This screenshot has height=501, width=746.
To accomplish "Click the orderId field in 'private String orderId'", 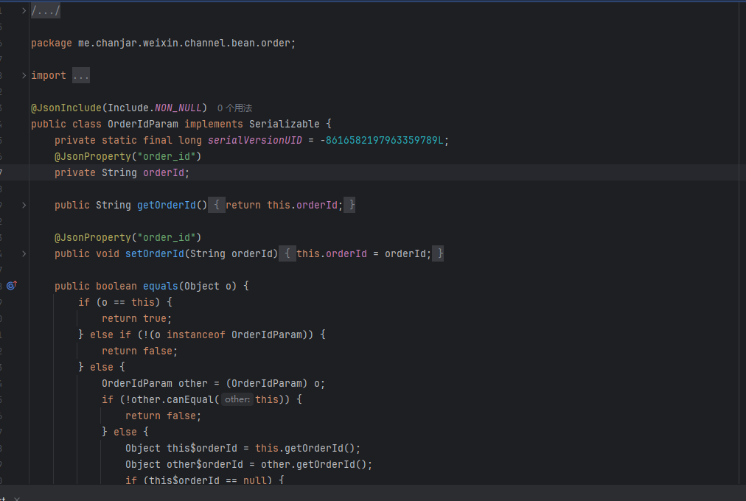I will tap(163, 172).
